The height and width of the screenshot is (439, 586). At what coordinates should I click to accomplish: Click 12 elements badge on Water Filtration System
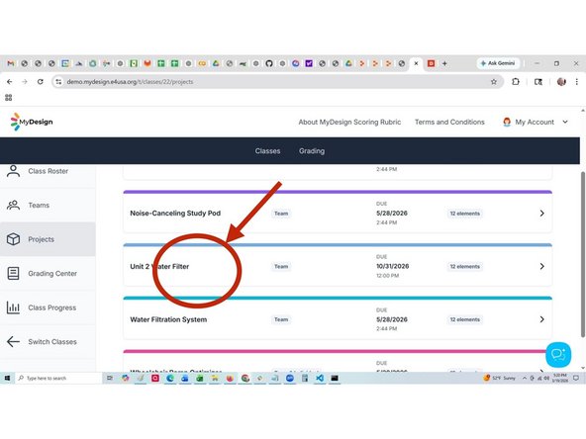(464, 319)
